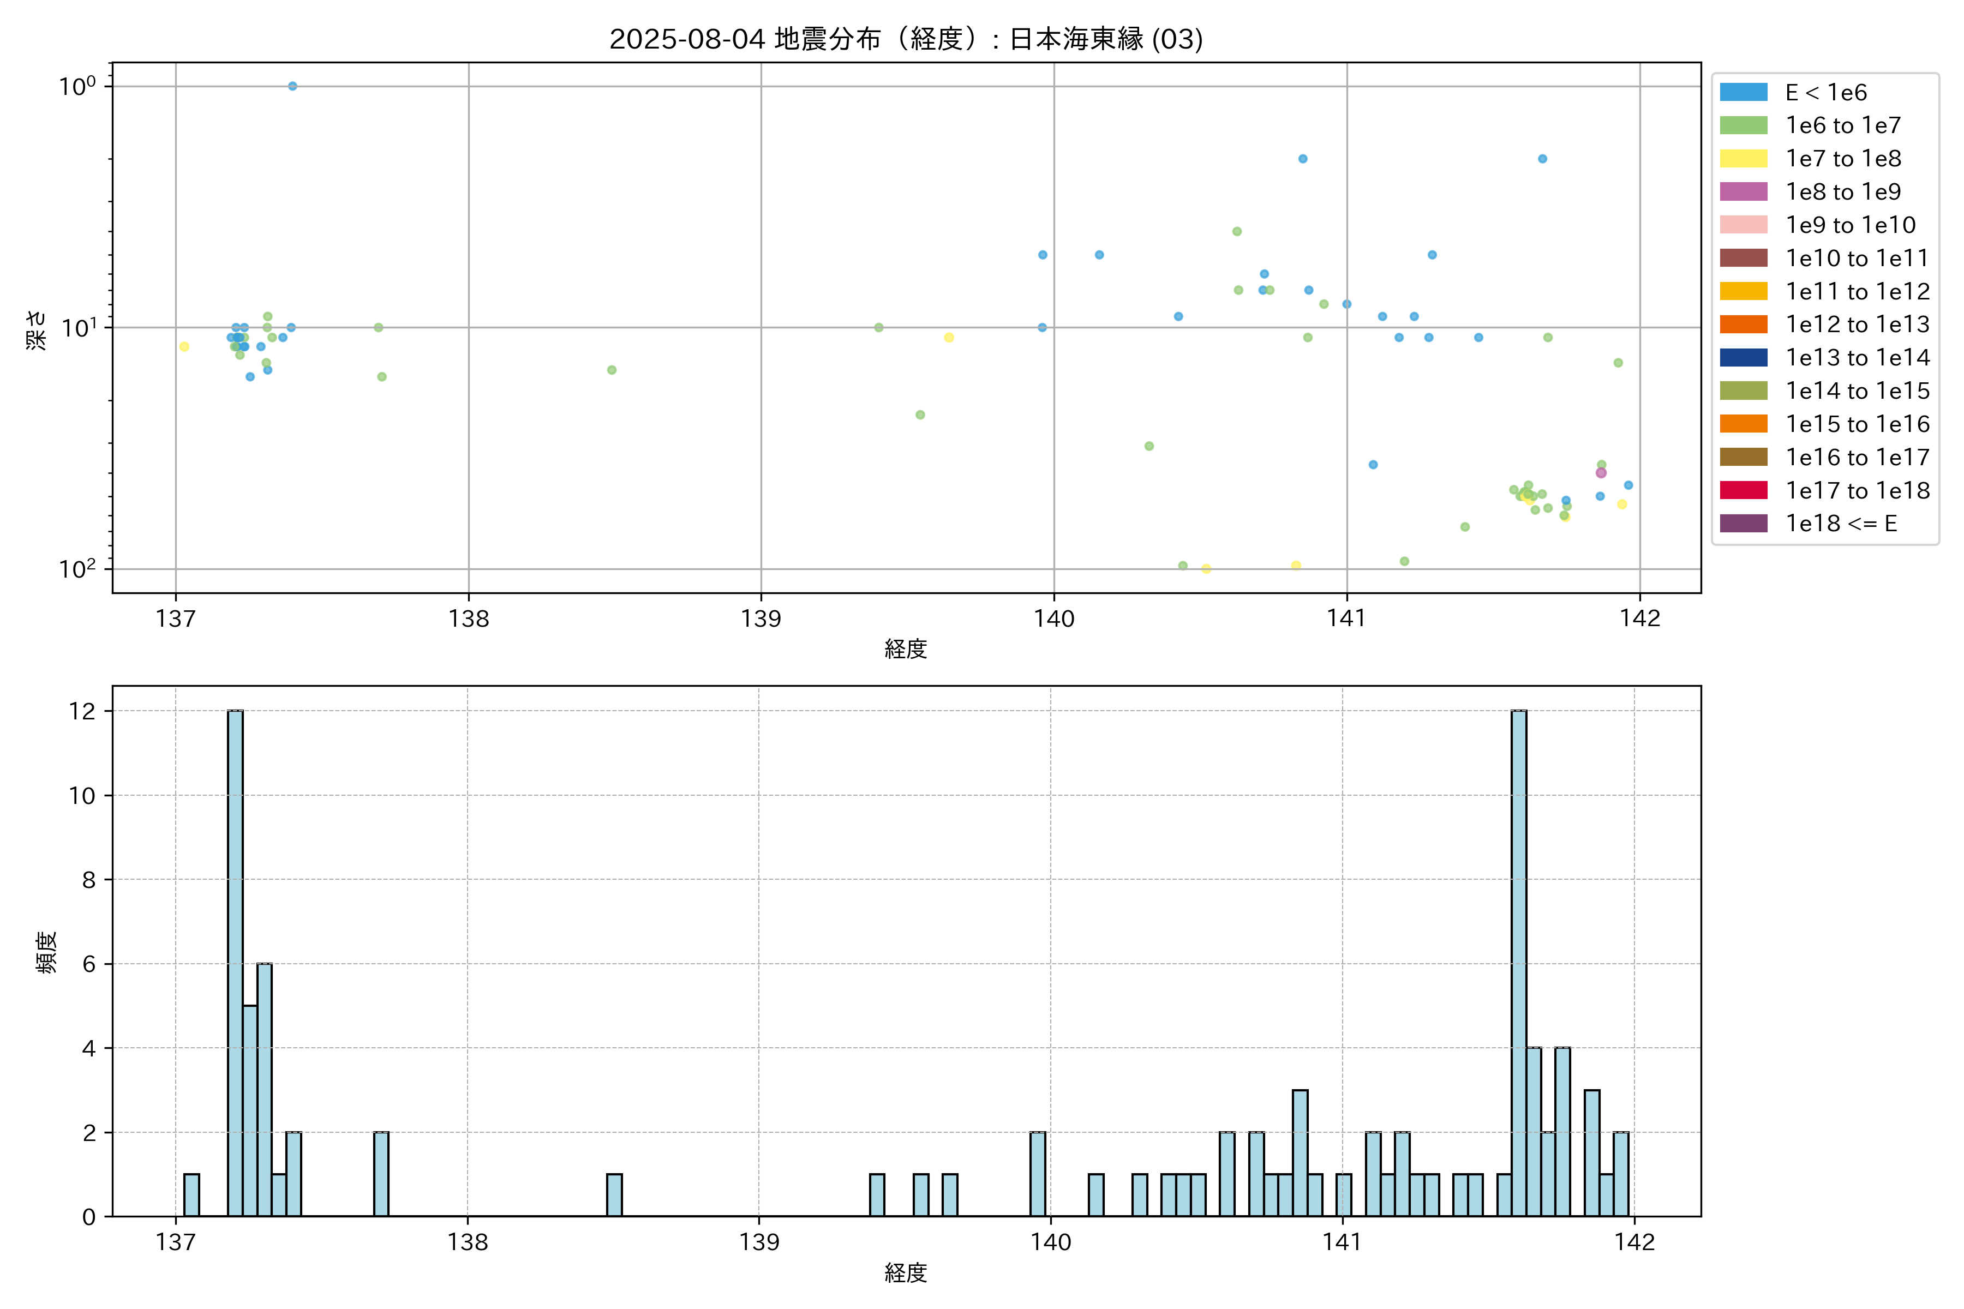Click the yellow 1e7 to 1e8 legend swatch
Image resolution: width=1964 pixels, height=1309 pixels.
pyautogui.click(x=1743, y=159)
